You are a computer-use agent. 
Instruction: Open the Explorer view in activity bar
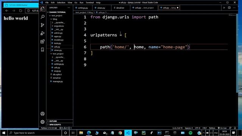43,9
